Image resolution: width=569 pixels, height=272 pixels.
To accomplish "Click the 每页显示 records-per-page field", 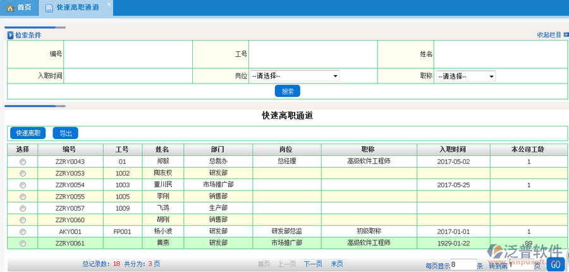I will (463, 264).
